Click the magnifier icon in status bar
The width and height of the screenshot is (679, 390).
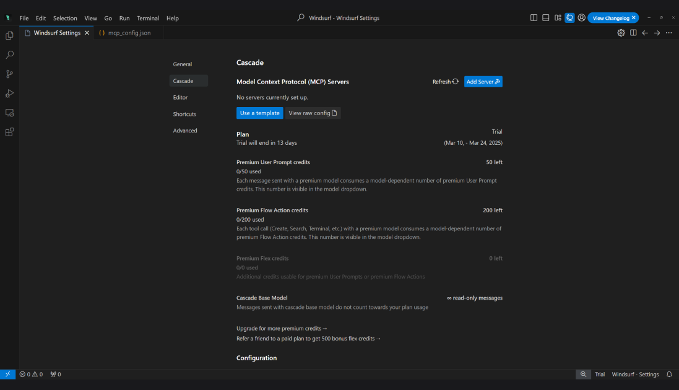[583, 375]
